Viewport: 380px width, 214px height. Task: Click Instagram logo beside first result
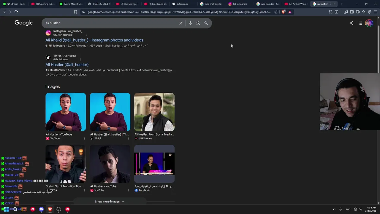pos(48,33)
